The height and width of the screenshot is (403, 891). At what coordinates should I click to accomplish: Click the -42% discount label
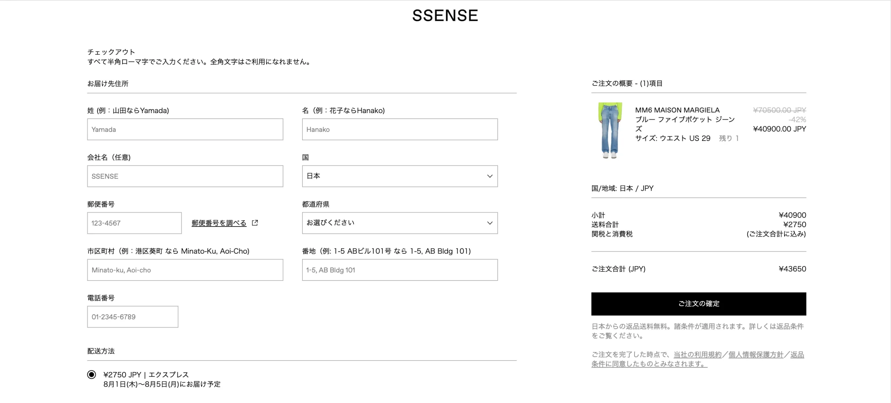click(x=797, y=119)
